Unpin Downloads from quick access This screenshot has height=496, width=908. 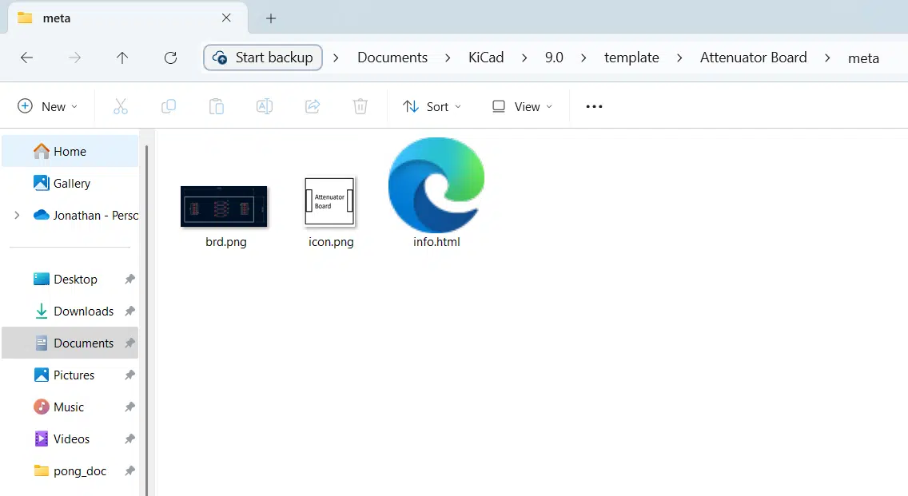[129, 311]
